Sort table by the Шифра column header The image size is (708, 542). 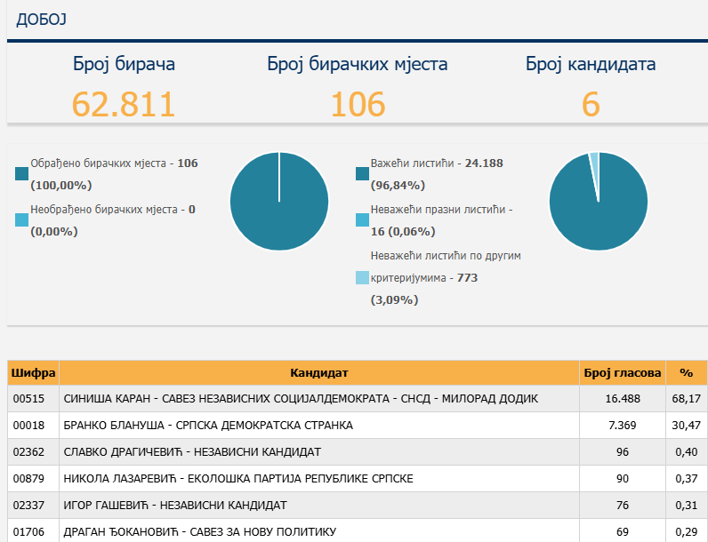click(33, 372)
